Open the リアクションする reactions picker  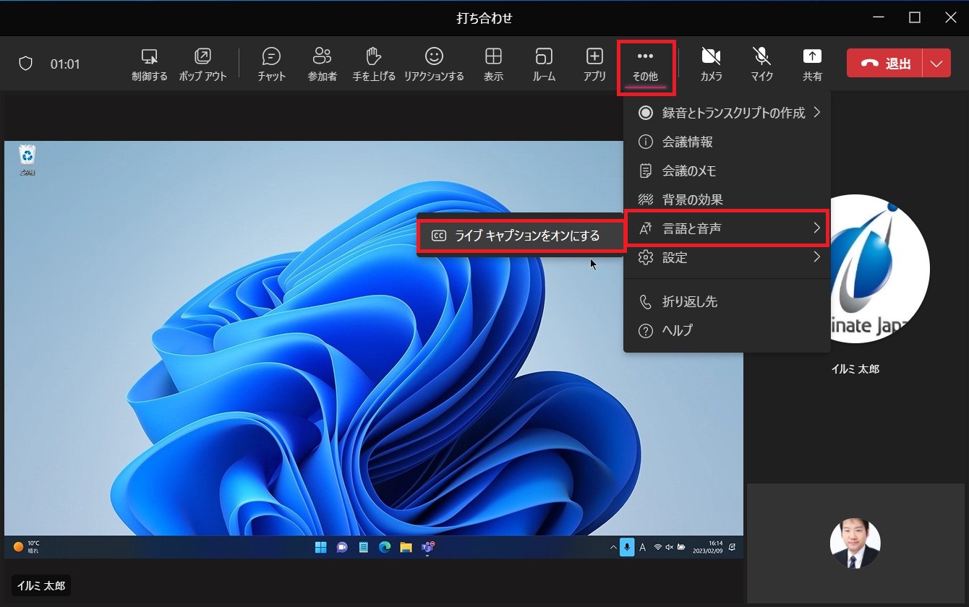(434, 64)
